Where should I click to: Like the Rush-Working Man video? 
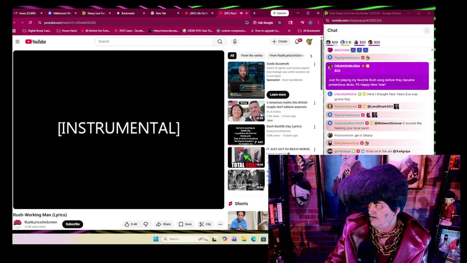pyautogui.click(x=131, y=224)
